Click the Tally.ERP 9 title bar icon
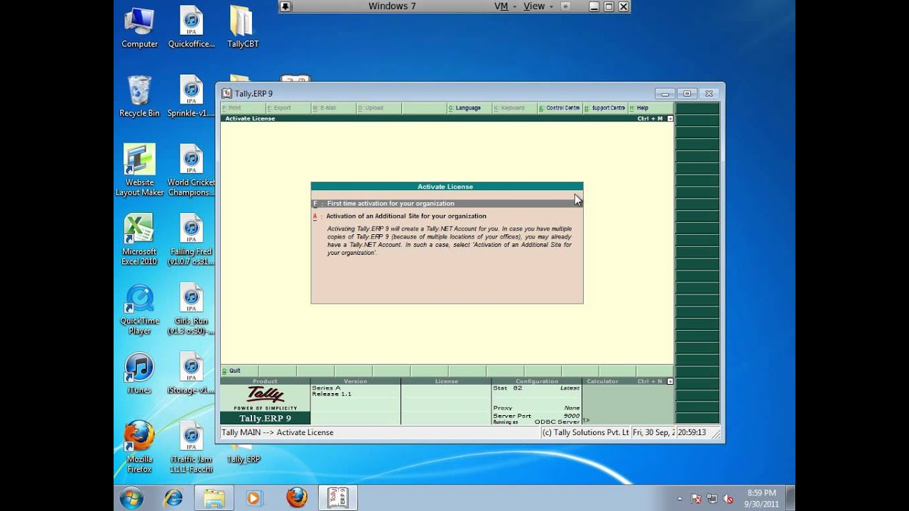This screenshot has width=909, height=511. [x=227, y=94]
